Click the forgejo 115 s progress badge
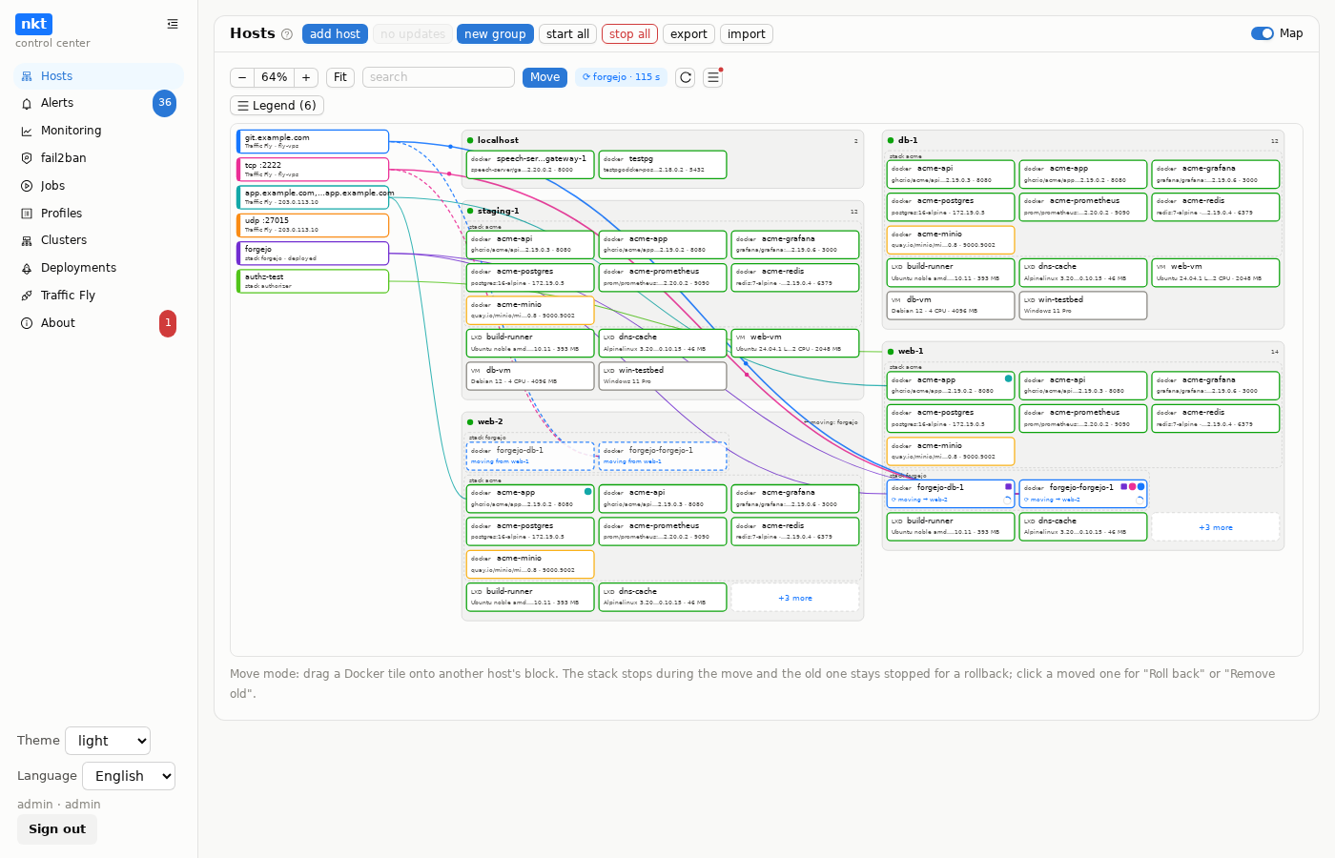1335x858 pixels. [x=621, y=77]
